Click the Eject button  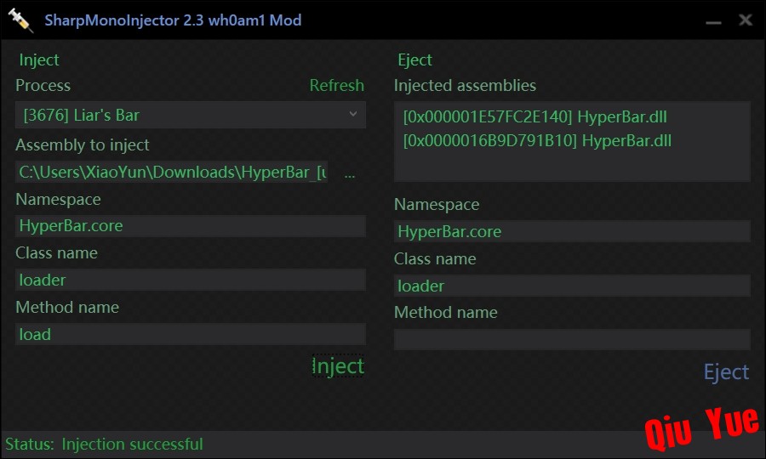726,372
